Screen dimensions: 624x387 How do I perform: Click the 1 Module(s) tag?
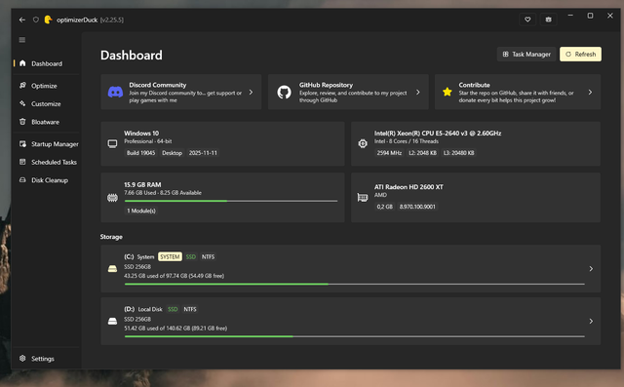(x=141, y=211)
